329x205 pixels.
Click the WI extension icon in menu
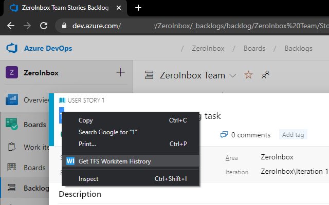click(70, 161)
